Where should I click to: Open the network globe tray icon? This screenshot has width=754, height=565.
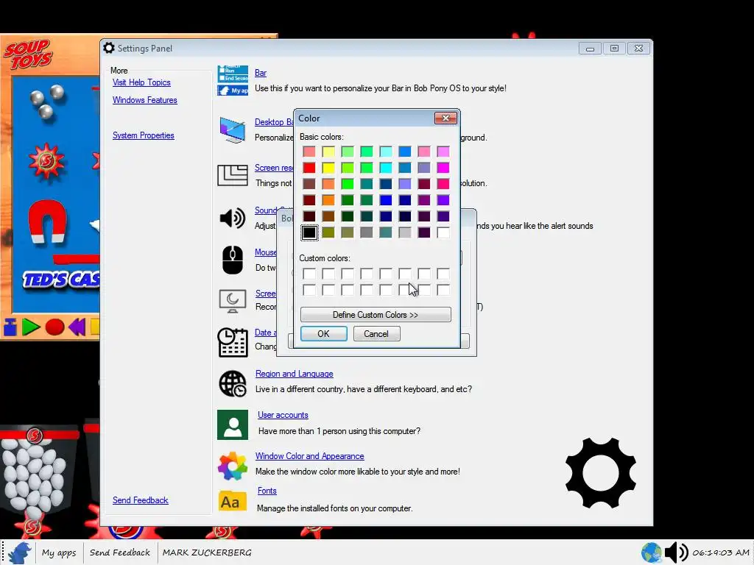[652, 552]
